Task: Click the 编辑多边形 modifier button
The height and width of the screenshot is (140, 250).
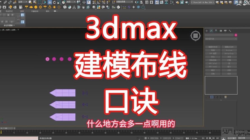Action: [x=229, y=47]
